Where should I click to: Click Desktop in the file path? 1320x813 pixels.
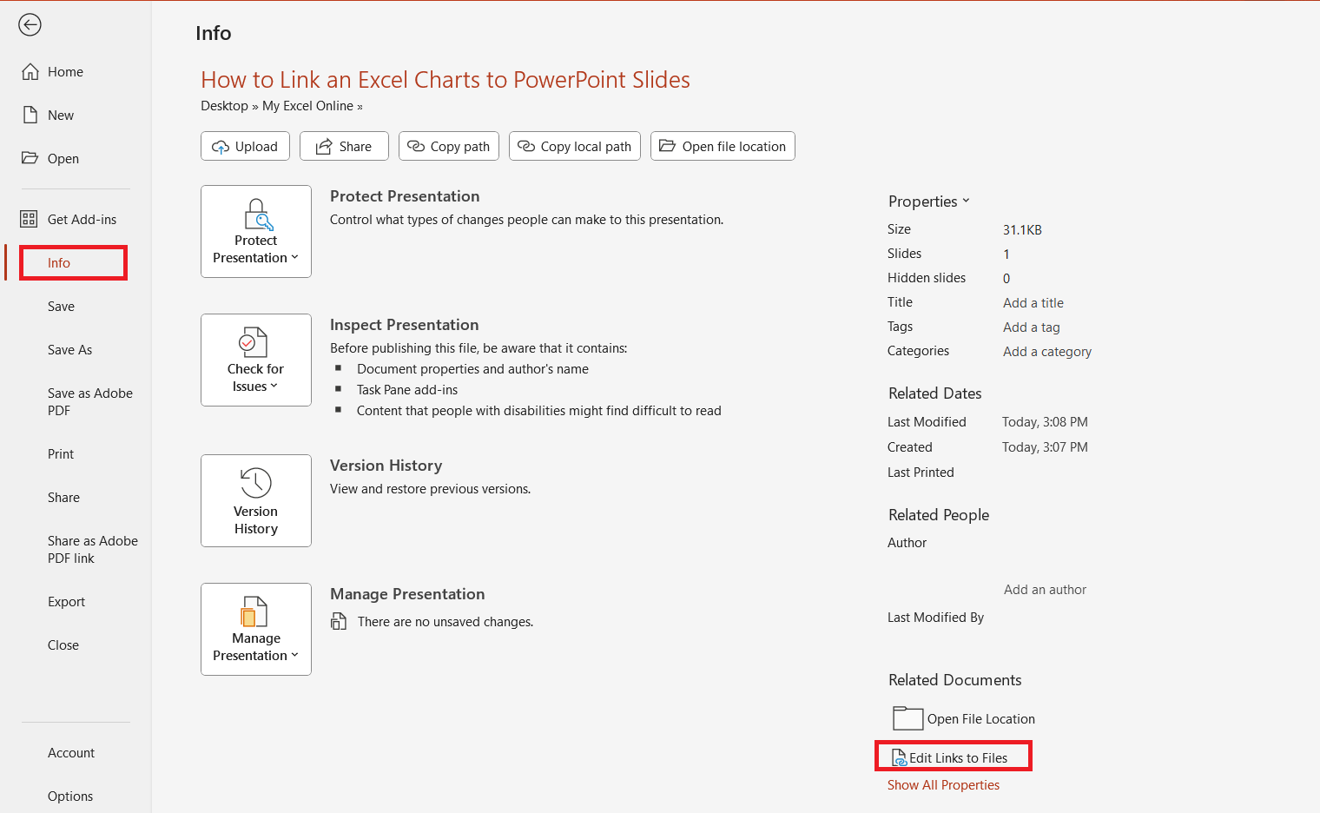tap(224, 106)
